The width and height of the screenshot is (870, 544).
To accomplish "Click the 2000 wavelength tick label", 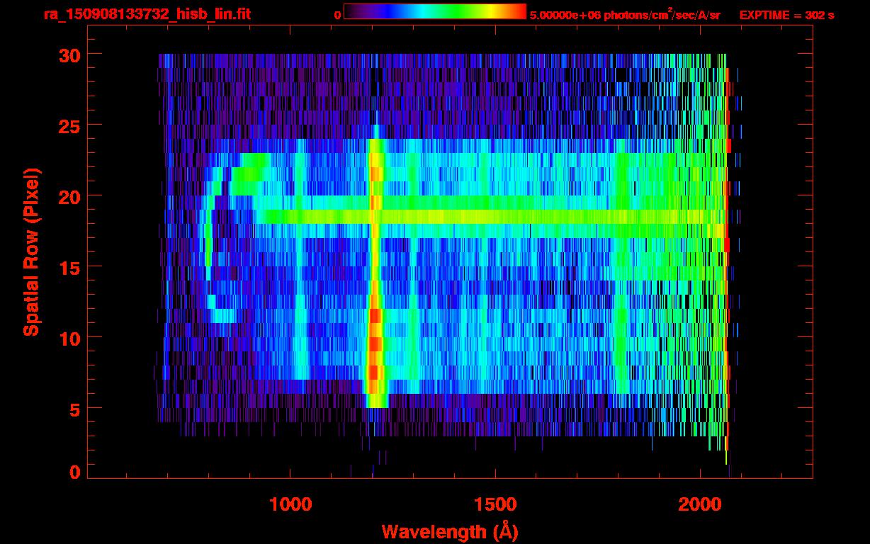I will tap(700, 504).
